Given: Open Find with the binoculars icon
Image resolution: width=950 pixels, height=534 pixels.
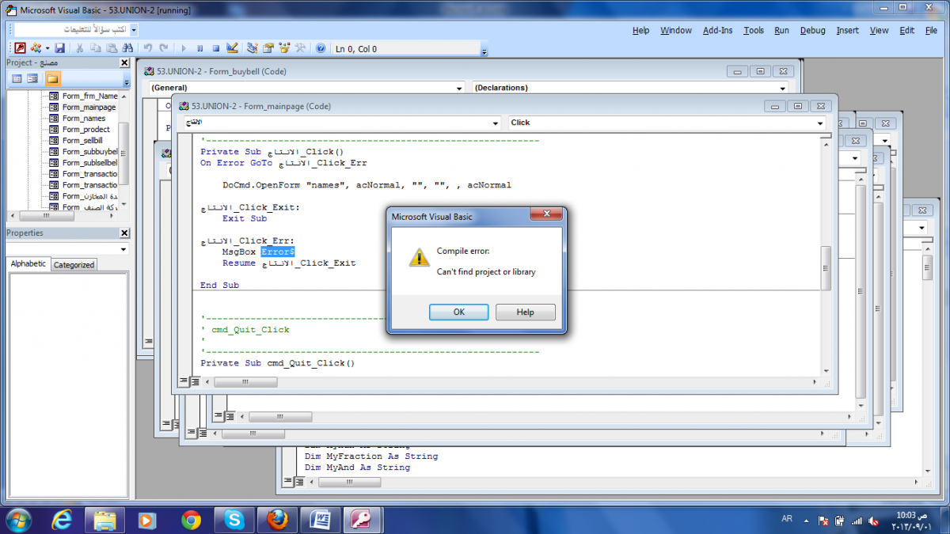Looking at the screenshot, I should (x=127, y=48).
